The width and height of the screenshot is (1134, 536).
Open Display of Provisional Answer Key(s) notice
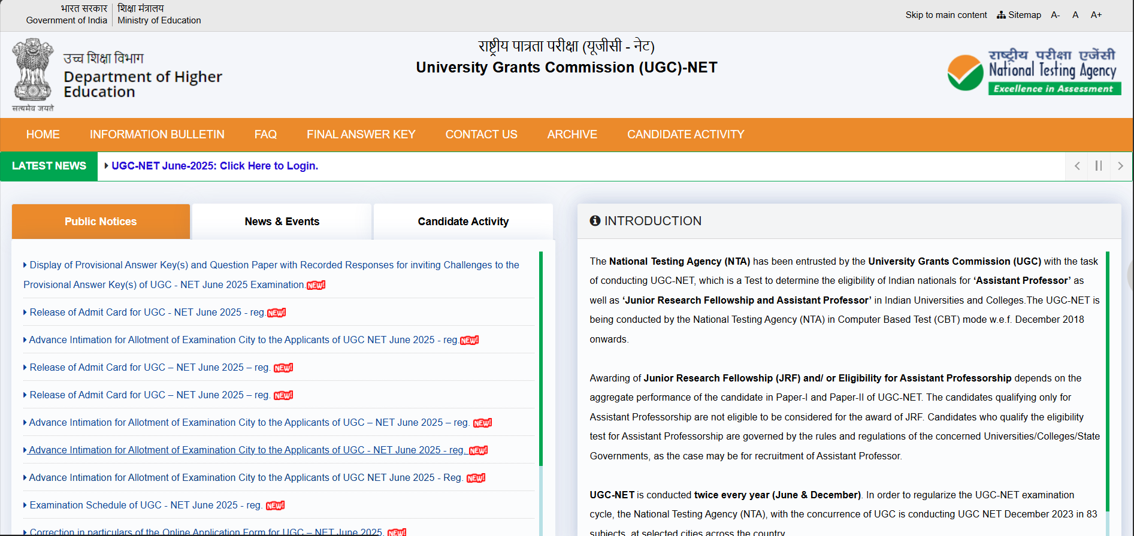click(x=271, y=275)
